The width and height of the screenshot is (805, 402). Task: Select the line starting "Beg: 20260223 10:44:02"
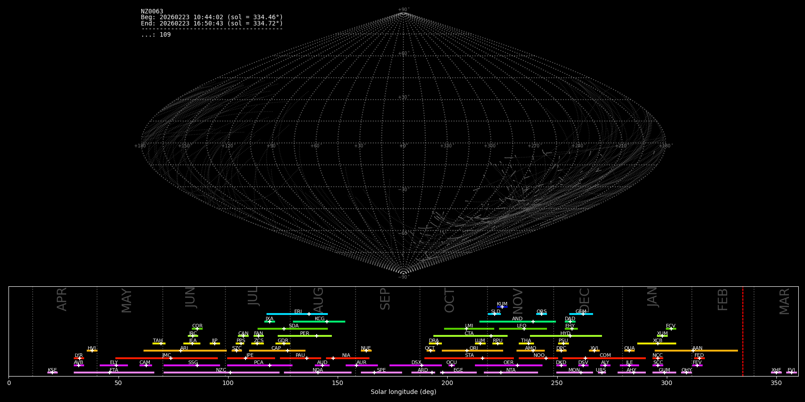[212, 17]
